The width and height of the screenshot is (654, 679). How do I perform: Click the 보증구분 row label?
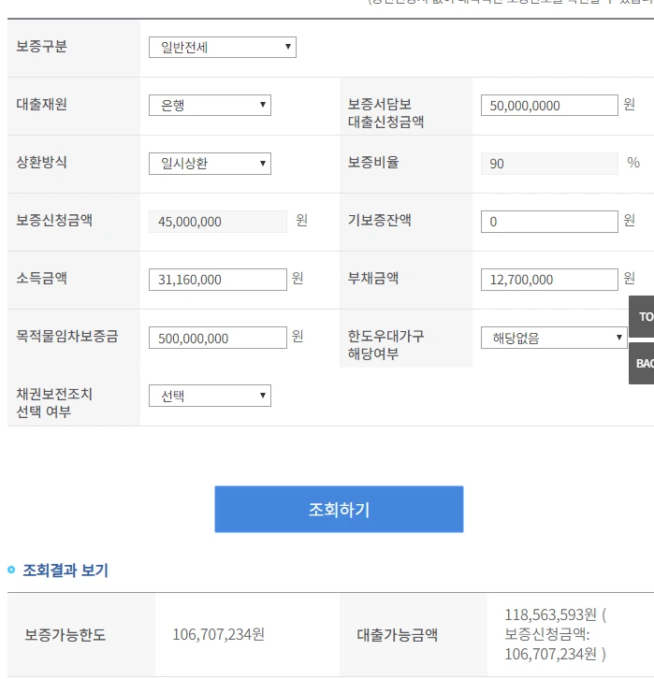pyautogui.click(x=41, y=47)
